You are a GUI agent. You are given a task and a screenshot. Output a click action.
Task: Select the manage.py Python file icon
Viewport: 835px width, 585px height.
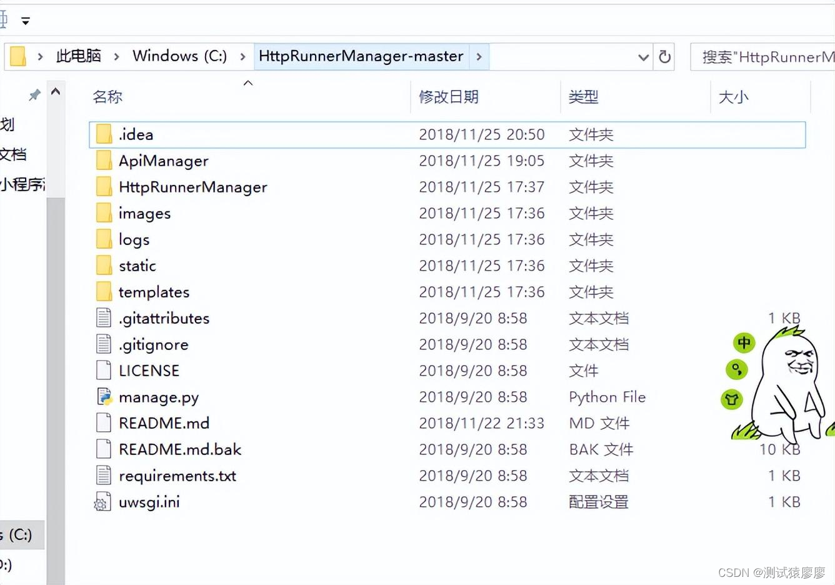point(104,397)
